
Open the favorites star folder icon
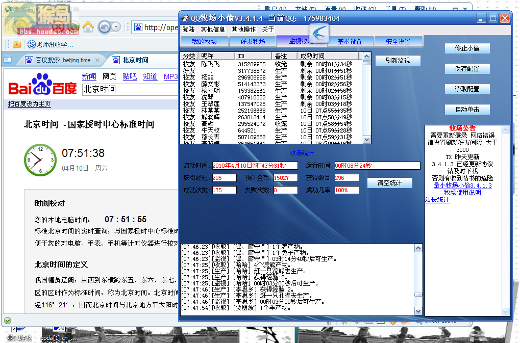[16, 44]
